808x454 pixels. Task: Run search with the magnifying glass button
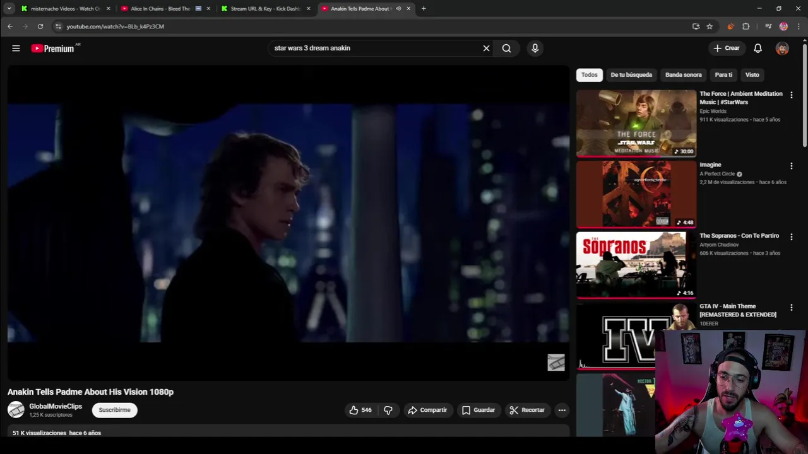click(506, 48)
